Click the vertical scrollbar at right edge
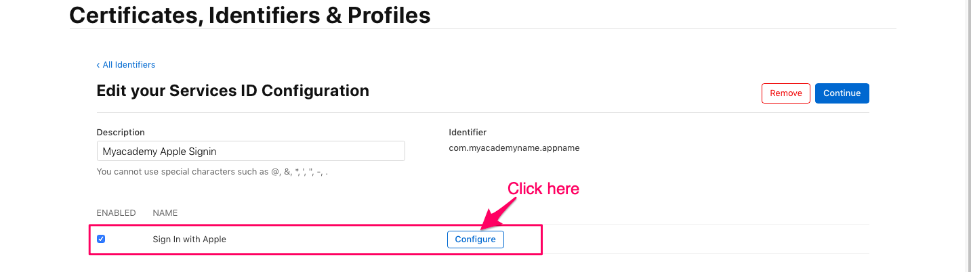971x272 pixels. click(966, 135)
